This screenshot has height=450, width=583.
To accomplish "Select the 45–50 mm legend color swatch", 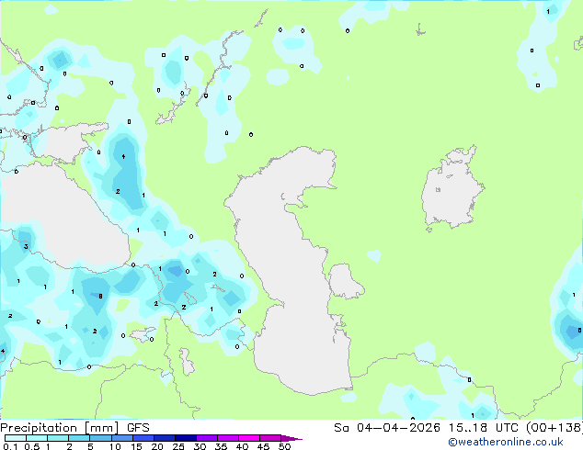I will [270, 438].
